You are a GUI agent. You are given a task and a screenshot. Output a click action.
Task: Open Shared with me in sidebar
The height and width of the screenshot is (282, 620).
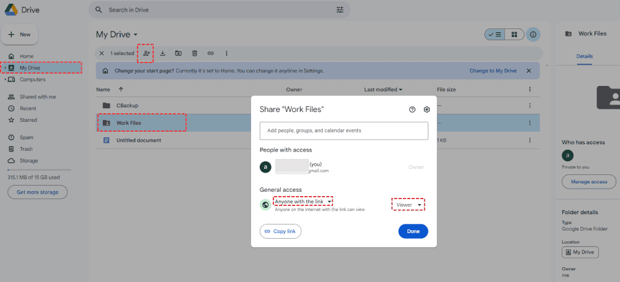[x=37, y=97]
